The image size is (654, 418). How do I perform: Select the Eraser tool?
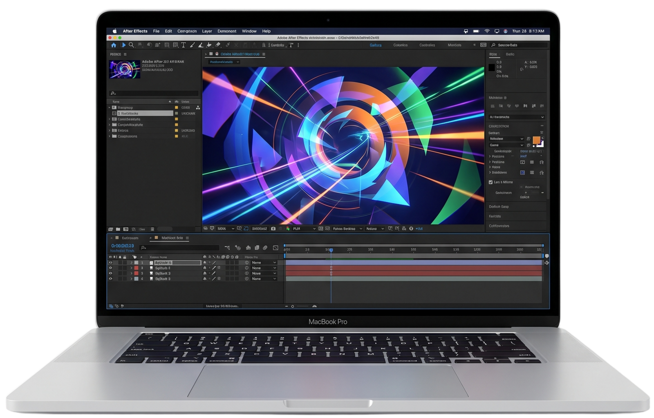point(218,45)
